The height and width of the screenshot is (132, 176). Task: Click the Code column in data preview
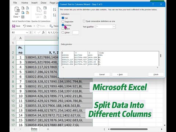click(x=128, y=59)
